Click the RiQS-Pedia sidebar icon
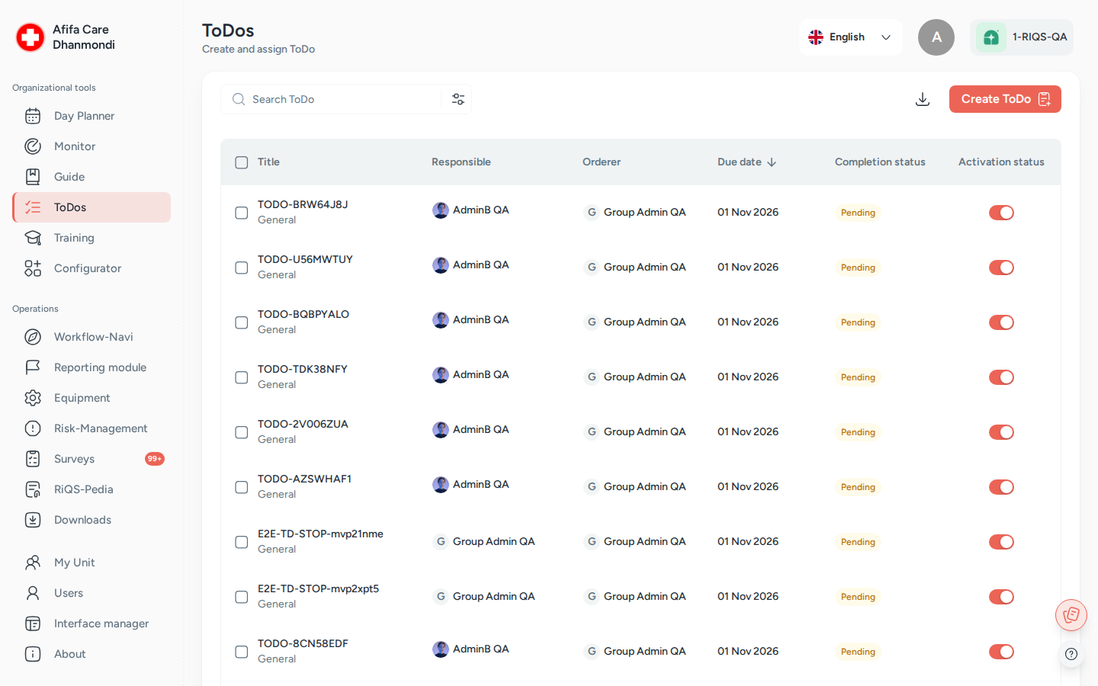Image resolution: width=1098 pixels, height=686 pixels. 33,489
